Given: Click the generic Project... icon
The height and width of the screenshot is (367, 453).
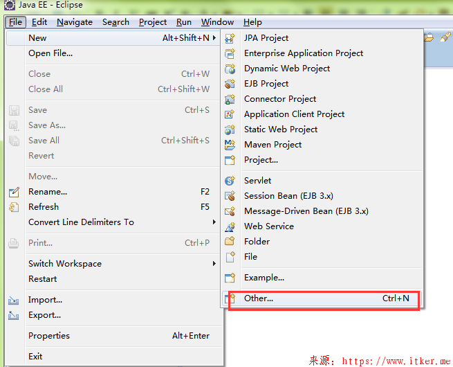Looking at the screenshot, I should pyautogui.click(x=230, y=160).
